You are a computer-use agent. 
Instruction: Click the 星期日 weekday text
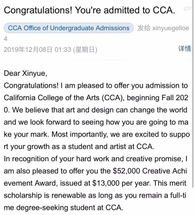pyautogui.click(x=85, y=50)
